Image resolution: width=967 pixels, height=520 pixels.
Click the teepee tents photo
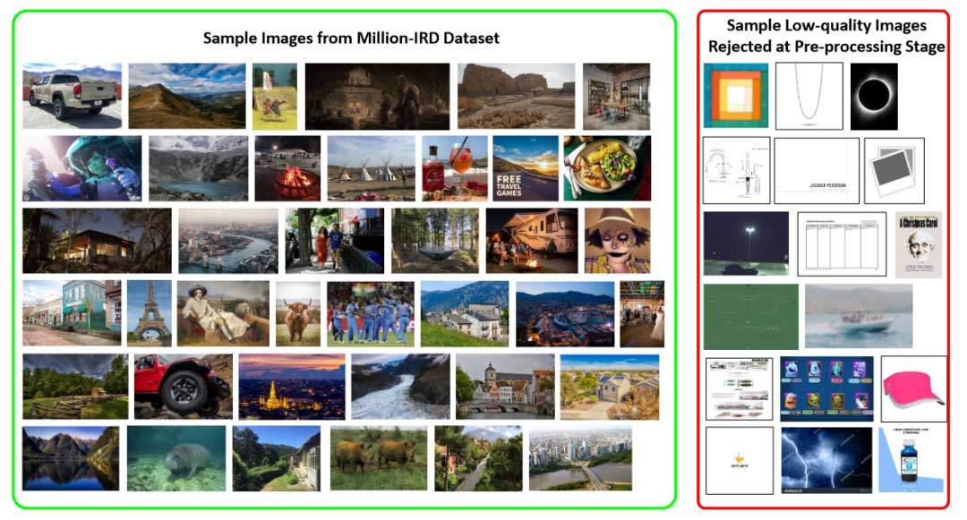371,168
